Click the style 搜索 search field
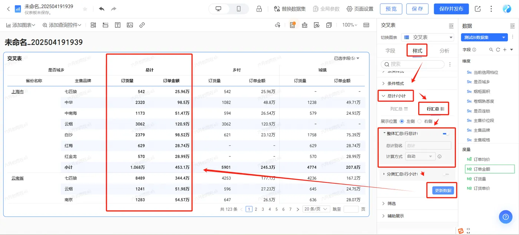519x235 pixels. coord(413,64)
